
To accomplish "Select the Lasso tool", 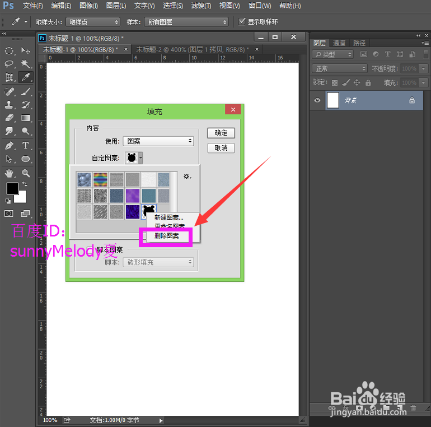I will click(9, 64).
